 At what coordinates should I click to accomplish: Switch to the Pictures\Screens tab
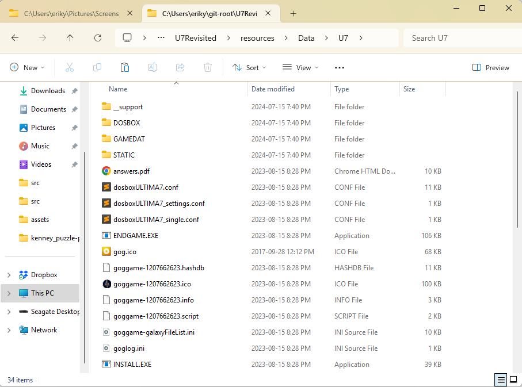(71, 14)
